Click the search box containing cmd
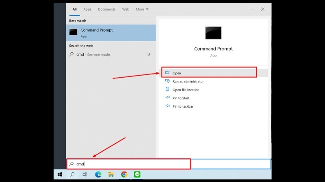This screenshot has height=182, width=325. click(x=130, y=164)
